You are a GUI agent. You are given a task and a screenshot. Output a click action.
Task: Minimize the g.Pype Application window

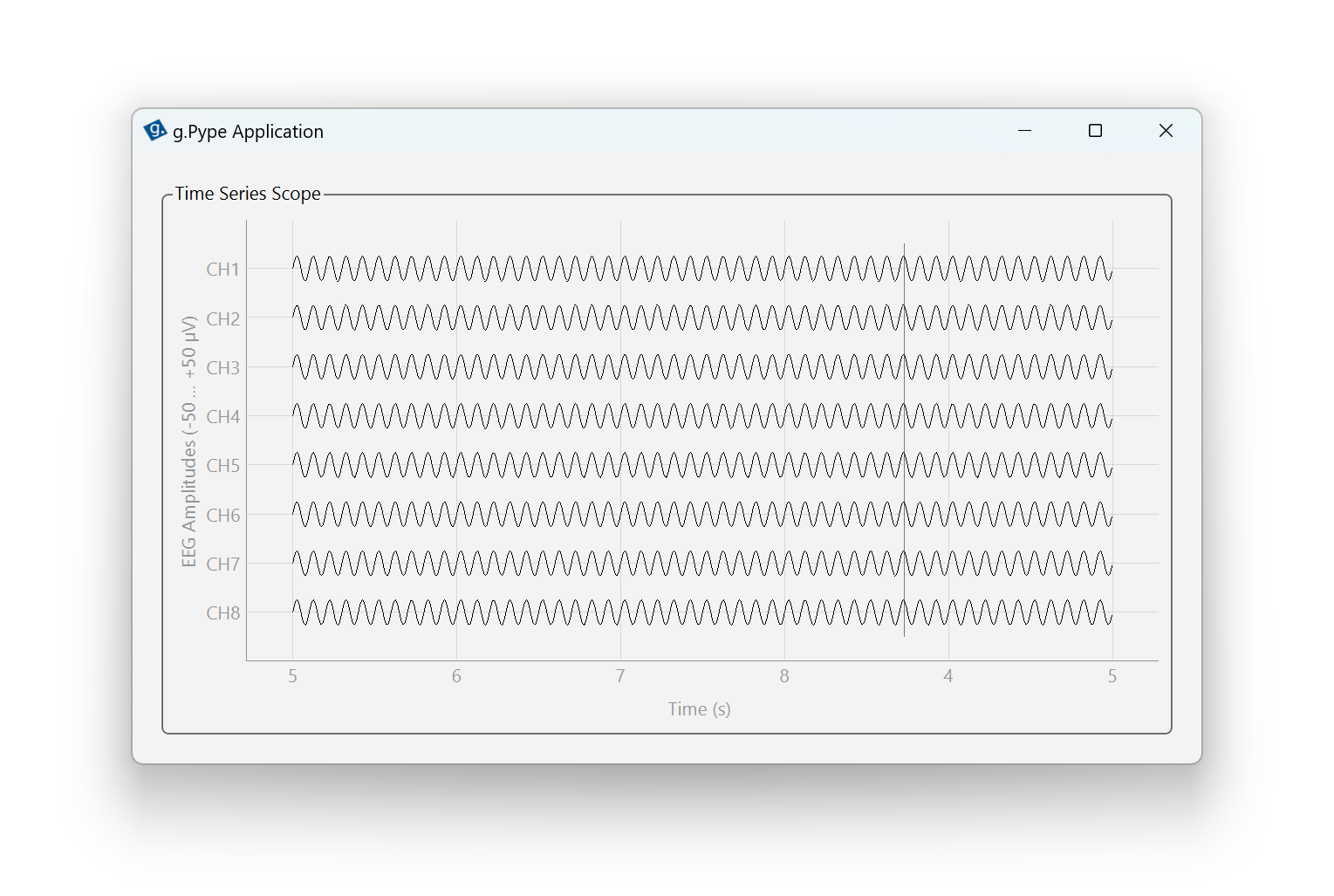click(x=1024, y=131)
